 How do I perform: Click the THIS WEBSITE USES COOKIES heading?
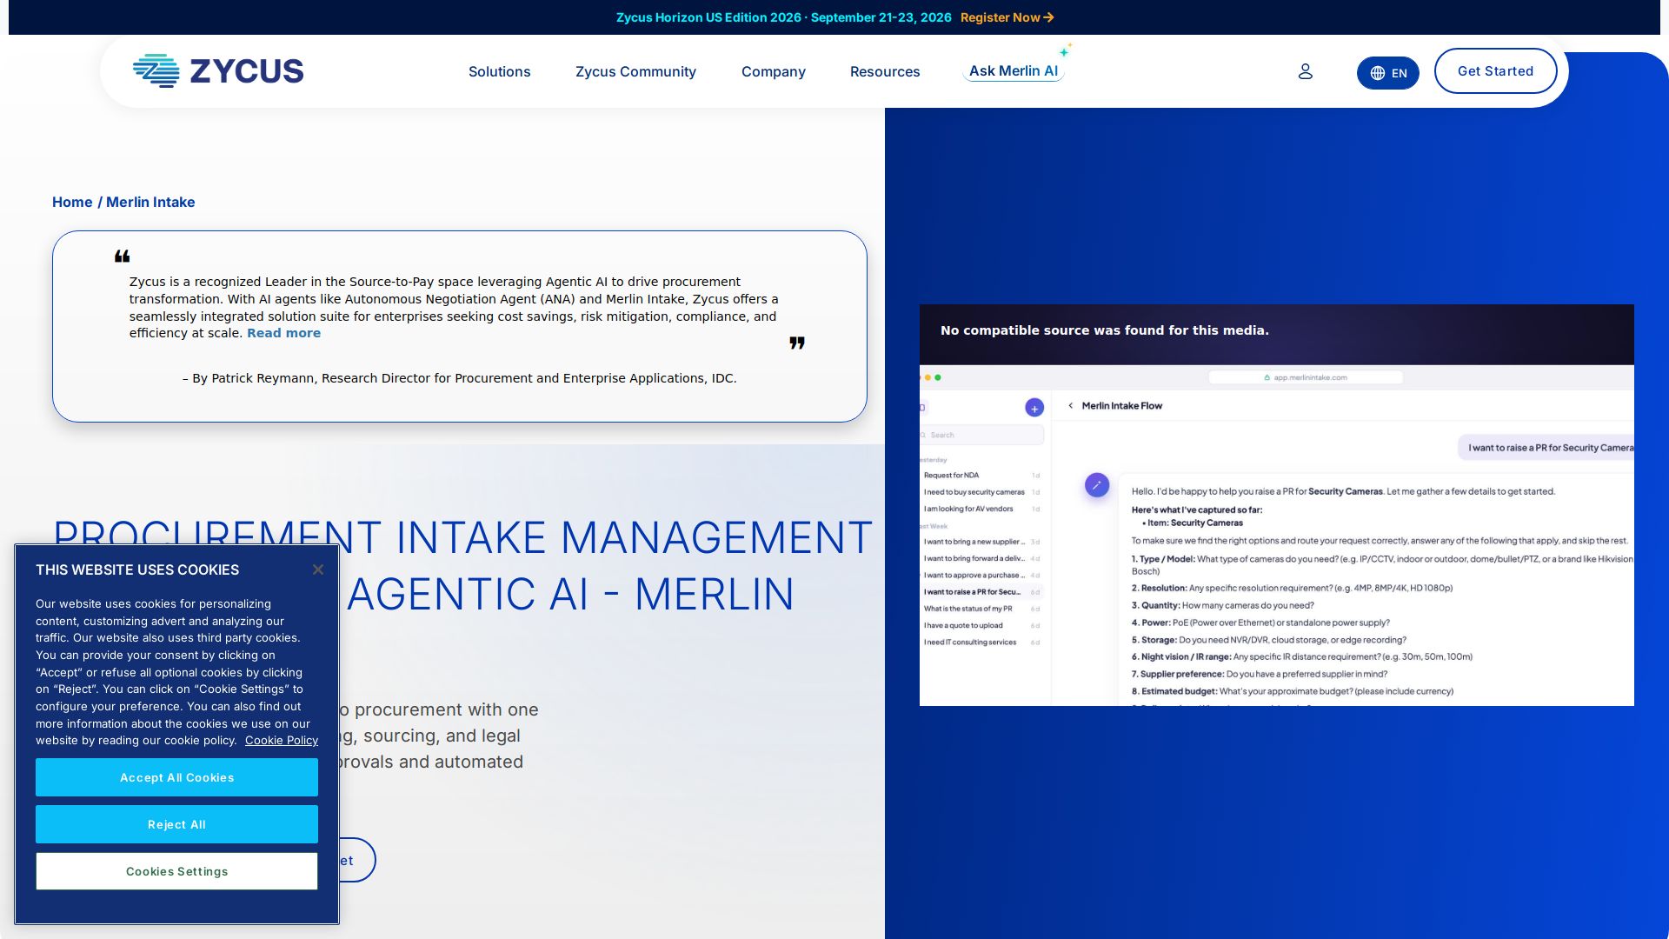(137, 569)
